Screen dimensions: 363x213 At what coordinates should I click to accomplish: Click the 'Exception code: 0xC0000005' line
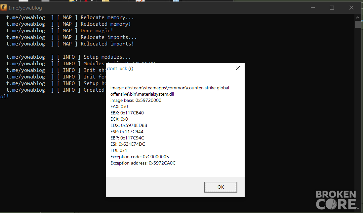(x=140, y=157)
